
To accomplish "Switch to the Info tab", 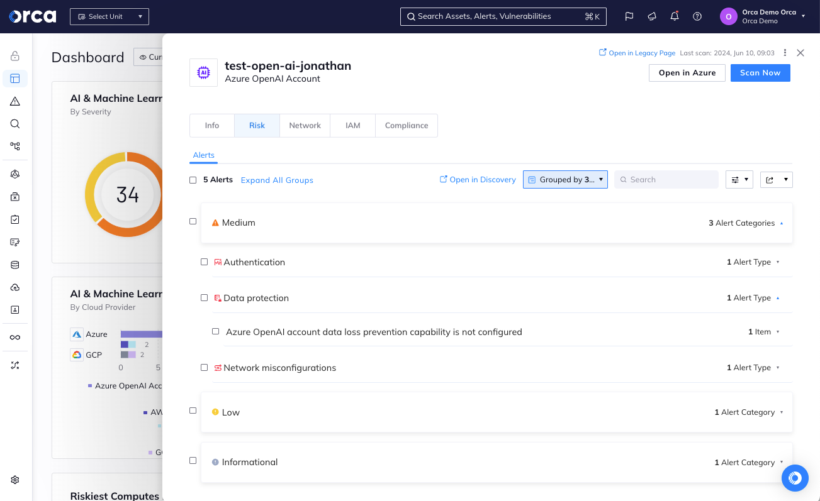I will point(212,126).
